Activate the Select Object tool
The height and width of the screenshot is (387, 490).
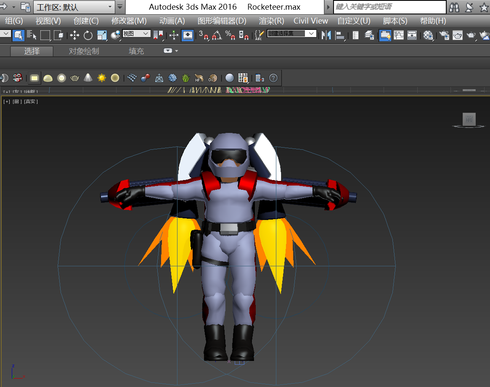click(19, 35)
